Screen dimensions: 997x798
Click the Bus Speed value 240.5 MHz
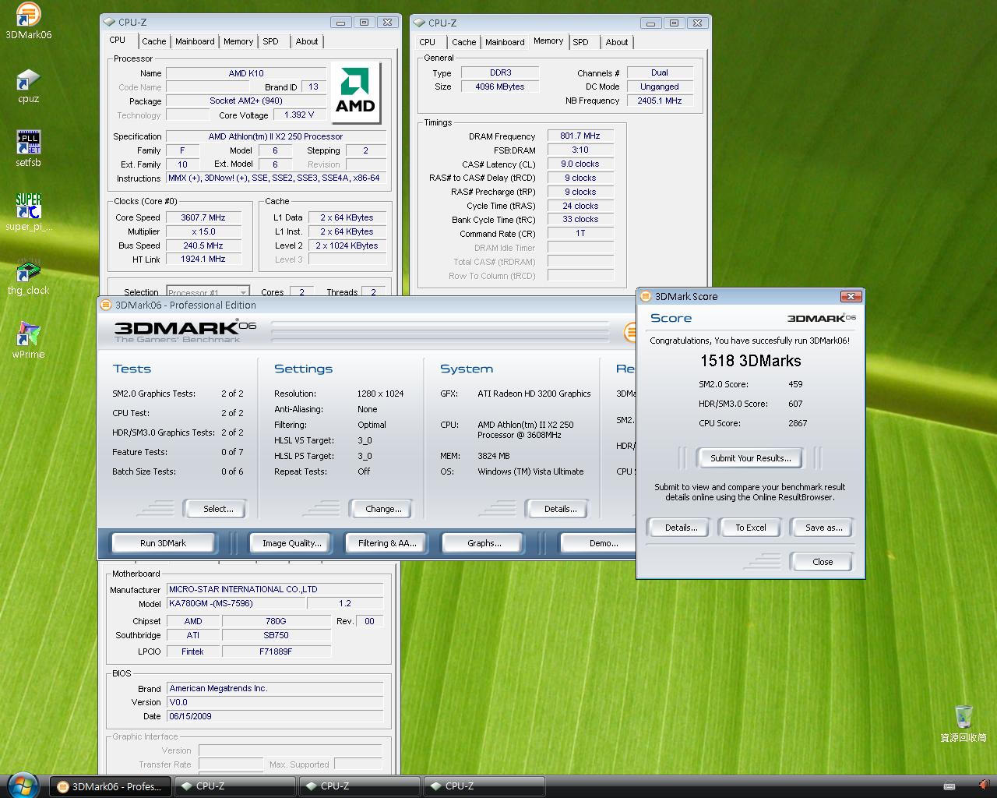tap(203, 245)
